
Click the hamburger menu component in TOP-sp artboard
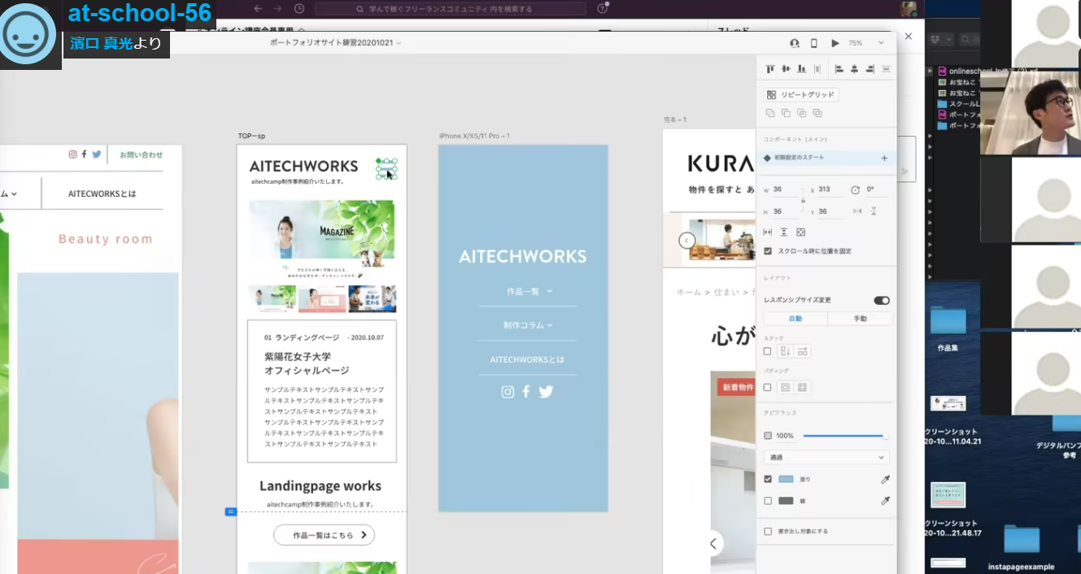point(386,169)
